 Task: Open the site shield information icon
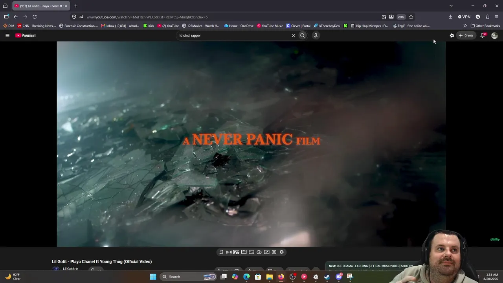(74, 17)
